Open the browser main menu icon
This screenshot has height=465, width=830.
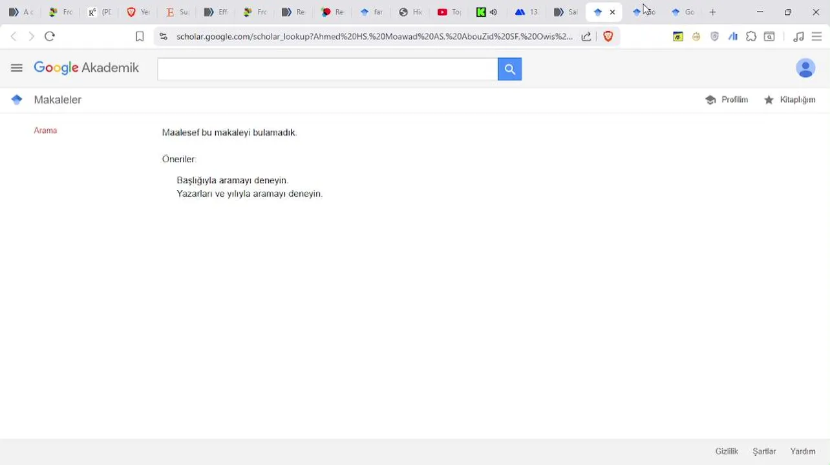[816, 37]
